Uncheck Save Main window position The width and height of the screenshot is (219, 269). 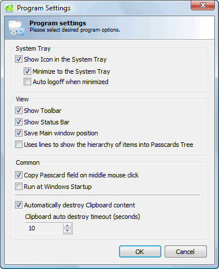coord(18,133)
